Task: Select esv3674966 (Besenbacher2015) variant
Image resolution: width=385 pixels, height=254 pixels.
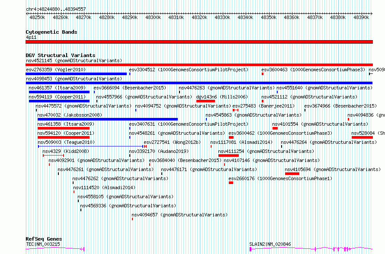Action: pyautogui.click(x=340, y=106)
